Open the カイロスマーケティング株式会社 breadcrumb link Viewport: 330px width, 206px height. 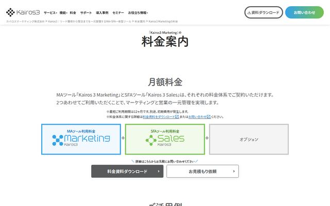click(25, 22)
